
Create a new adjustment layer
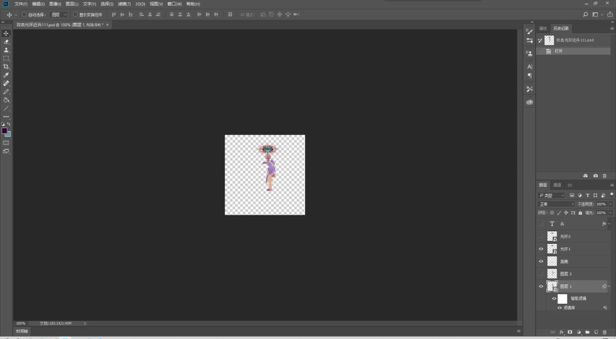pyautogui.click(x=579, y=332)
